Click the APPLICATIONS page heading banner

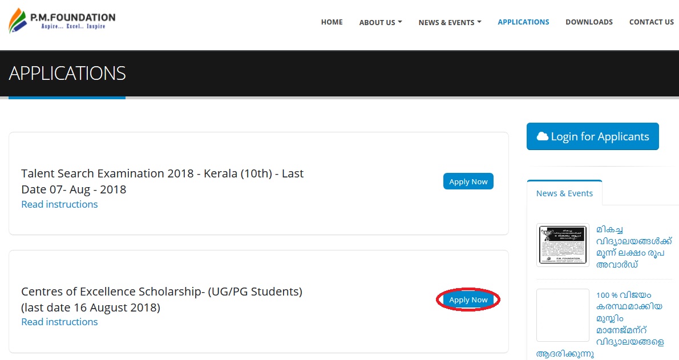67,74
